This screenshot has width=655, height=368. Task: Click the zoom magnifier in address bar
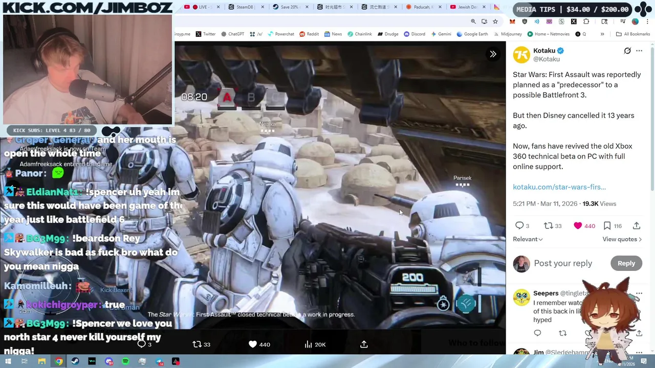(473, 21)
